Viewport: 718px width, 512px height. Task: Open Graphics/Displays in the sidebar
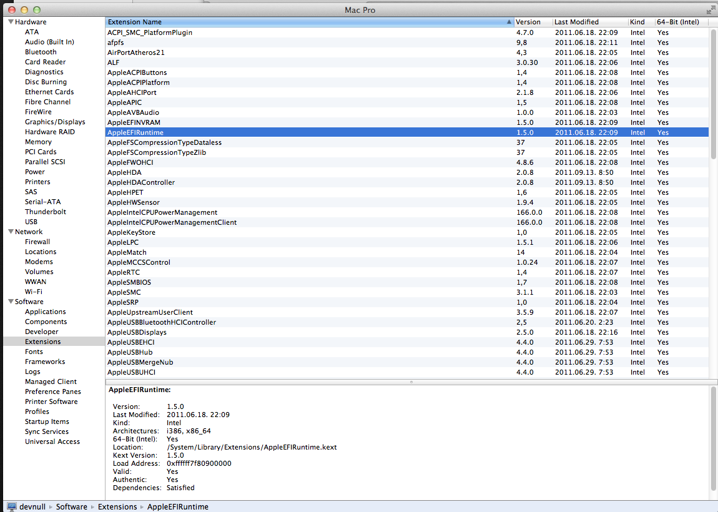pos(55,122)
